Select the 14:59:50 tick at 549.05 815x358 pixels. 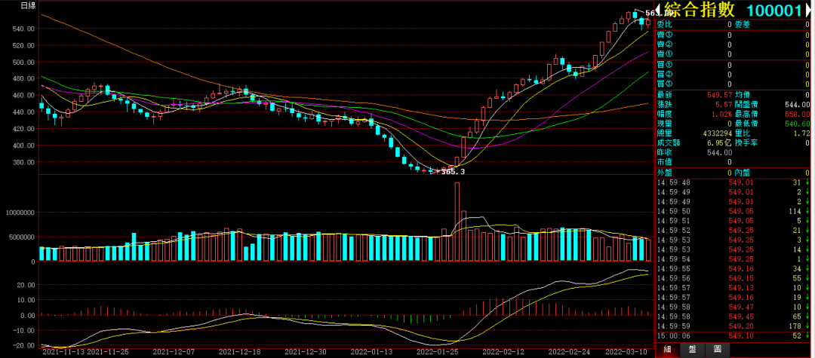point(733,211)
